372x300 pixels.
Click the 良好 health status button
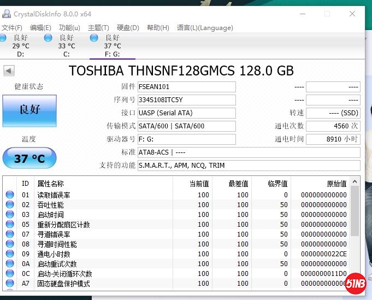[29, 110]
